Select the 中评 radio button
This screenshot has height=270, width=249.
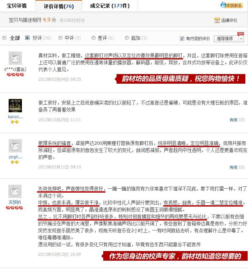coord(60,38)
